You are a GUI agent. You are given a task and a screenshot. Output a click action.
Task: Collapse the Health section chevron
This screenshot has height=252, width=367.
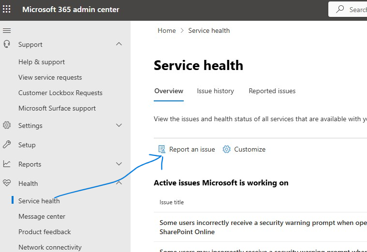click(x=119, y=183)
